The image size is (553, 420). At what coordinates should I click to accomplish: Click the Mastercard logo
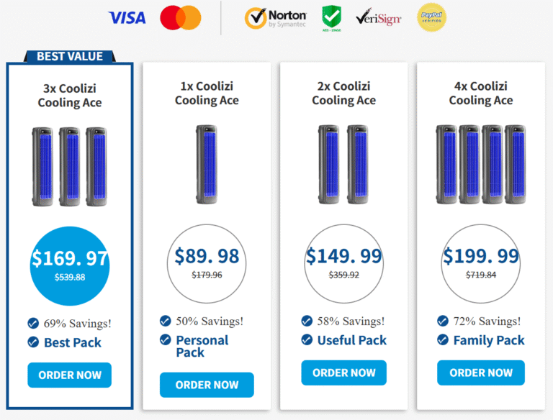(x=181, y=17)
